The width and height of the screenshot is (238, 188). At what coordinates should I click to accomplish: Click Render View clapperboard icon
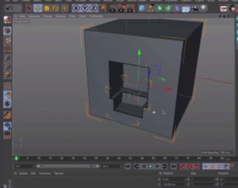click(x=113, y=9)
